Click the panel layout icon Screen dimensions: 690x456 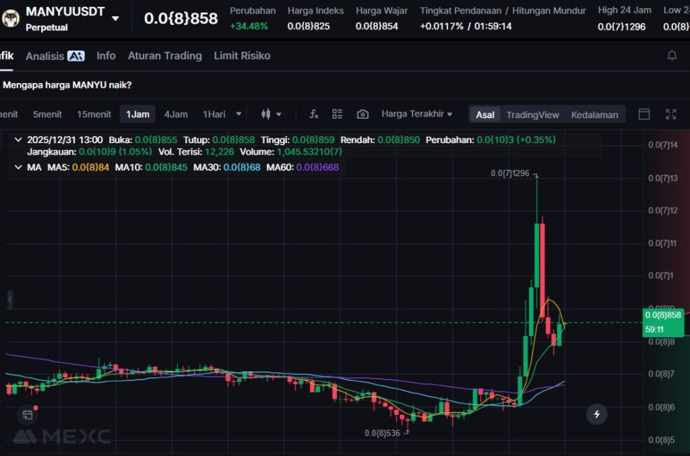click(644, 114)
